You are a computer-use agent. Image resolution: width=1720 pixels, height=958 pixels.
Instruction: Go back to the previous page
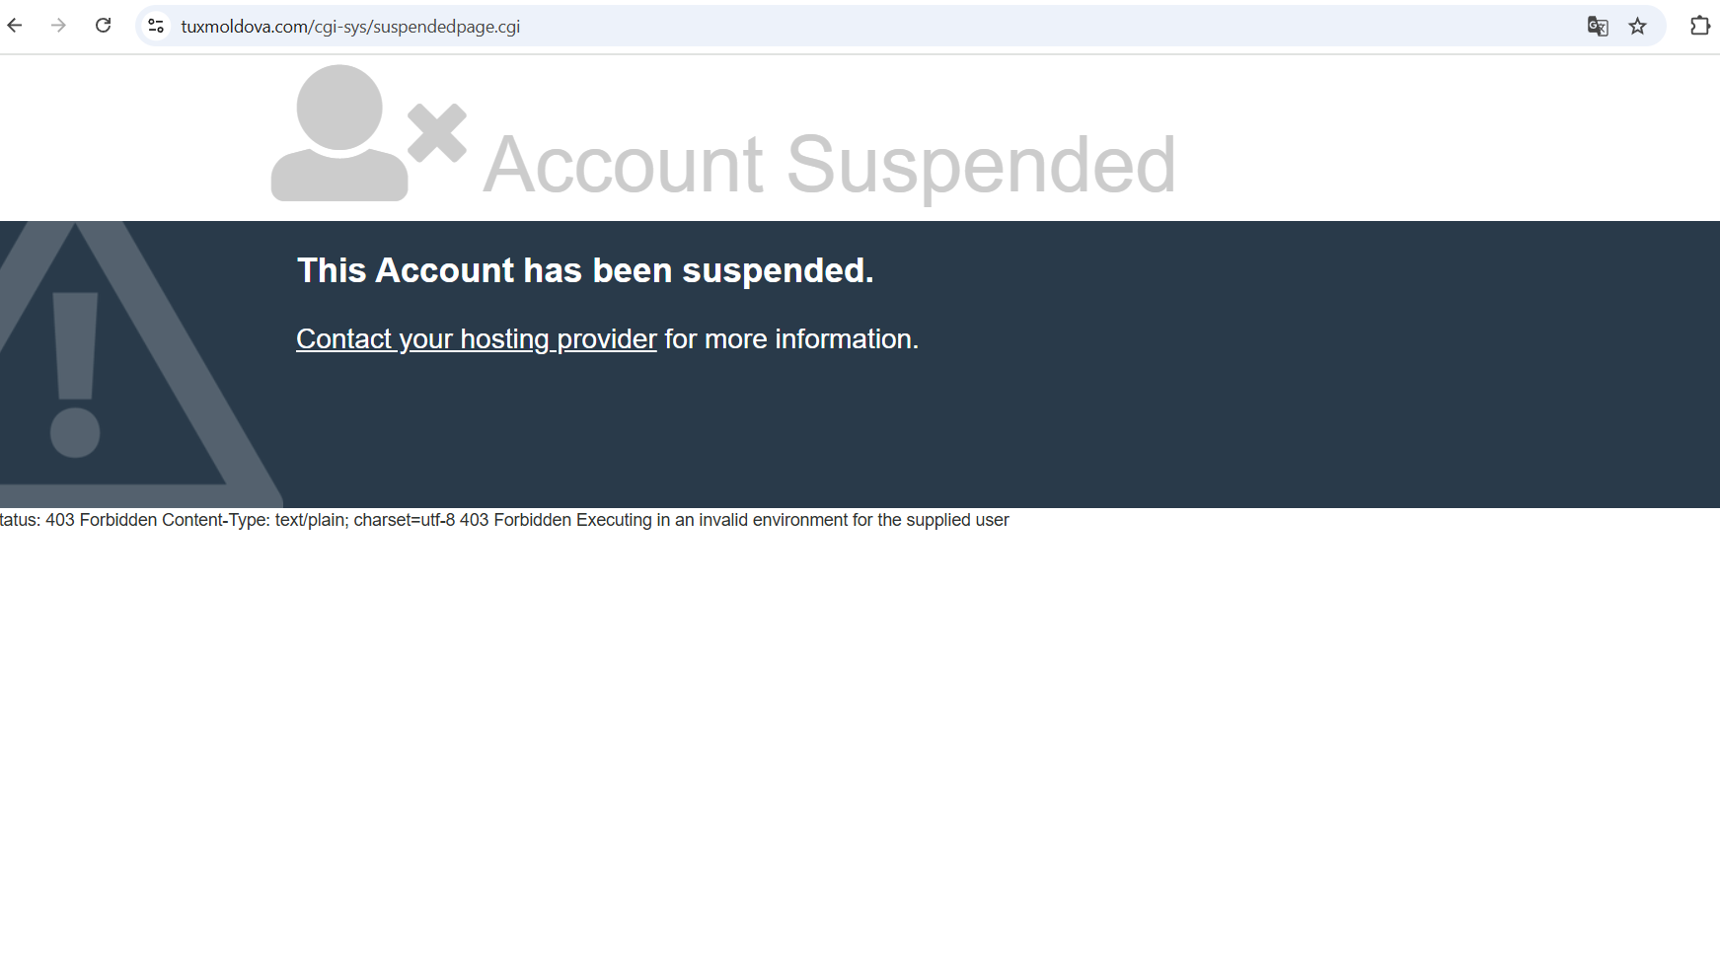15,26
